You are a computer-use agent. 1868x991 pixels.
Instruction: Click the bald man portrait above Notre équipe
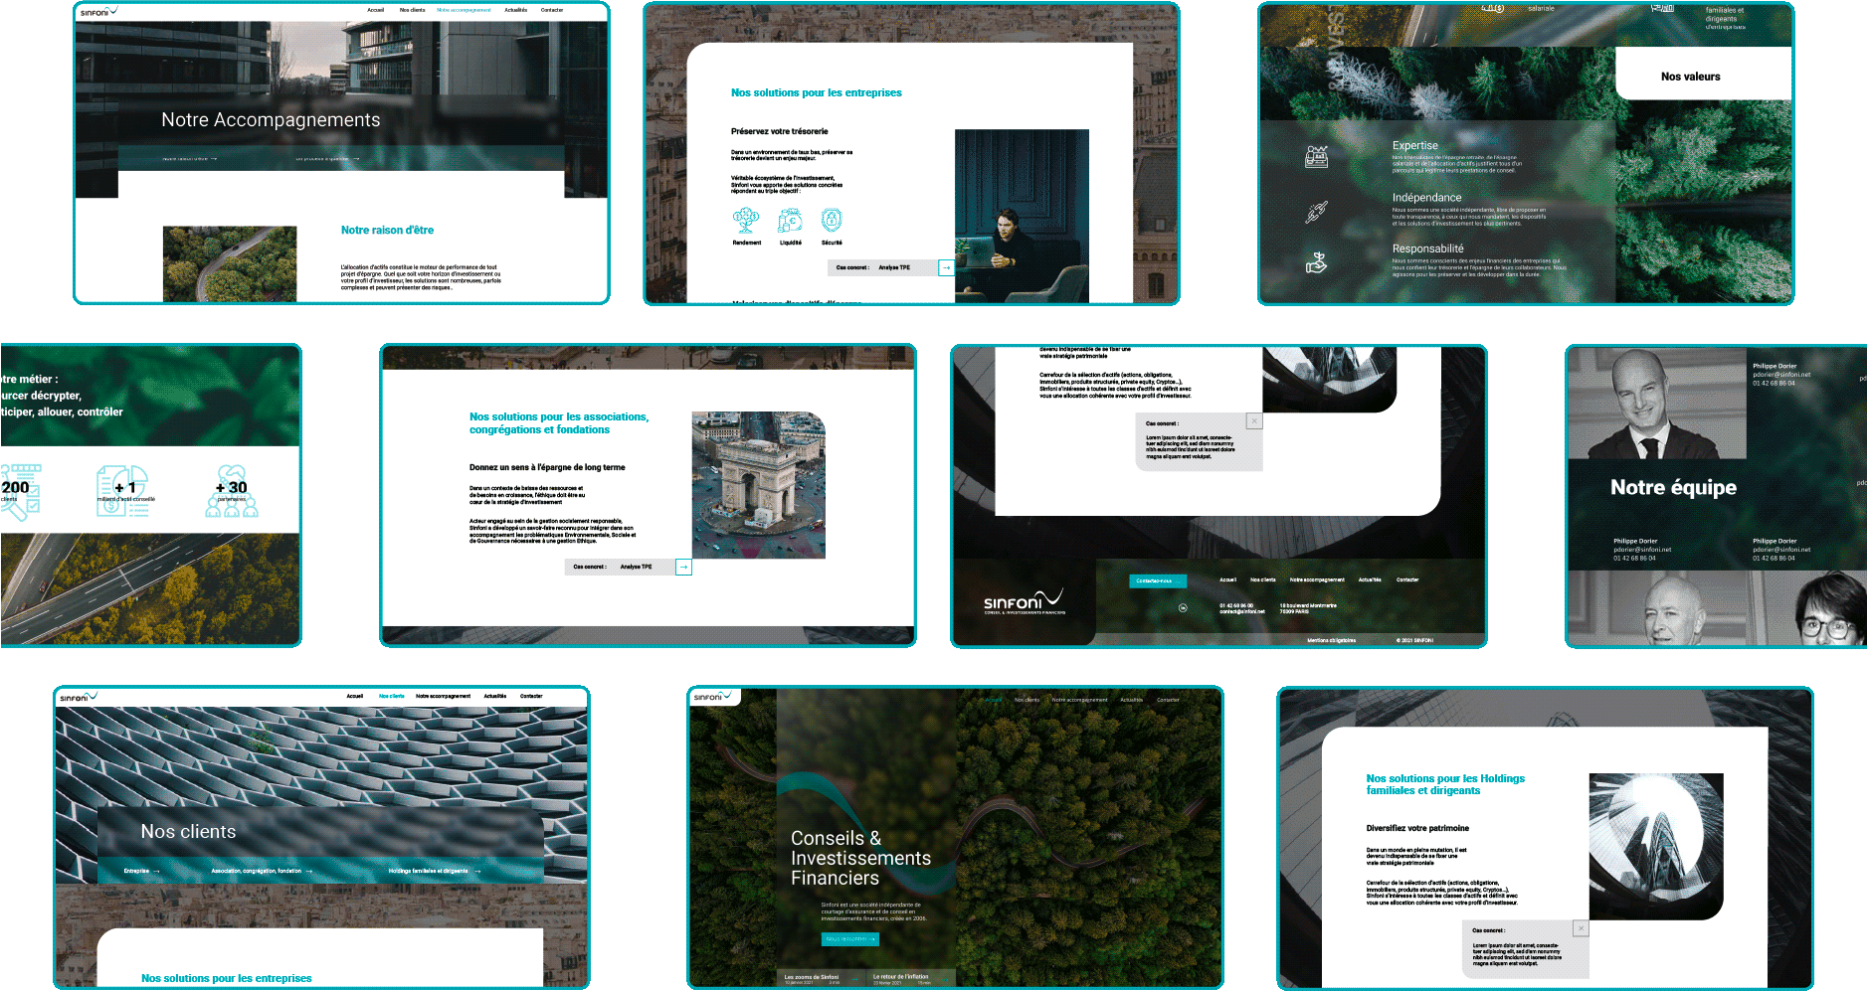point(1657,404)
